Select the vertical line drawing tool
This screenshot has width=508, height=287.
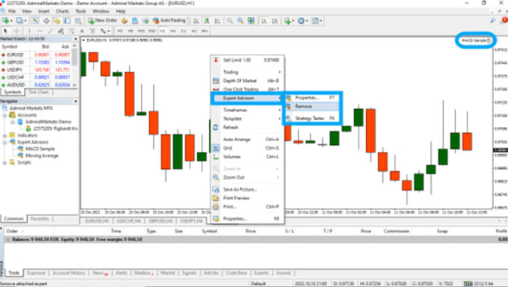(29, 31)
